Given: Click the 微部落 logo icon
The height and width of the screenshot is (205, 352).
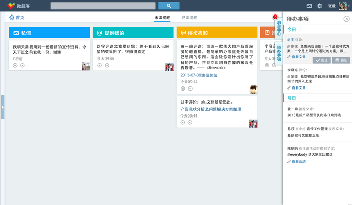Looking at the screenshot, I should pos(11,6).
